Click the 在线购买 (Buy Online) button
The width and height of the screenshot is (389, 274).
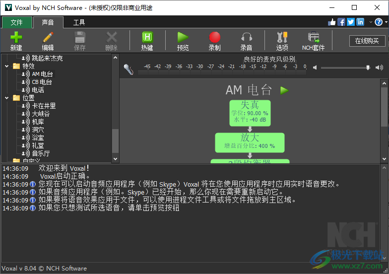point(367,41)
